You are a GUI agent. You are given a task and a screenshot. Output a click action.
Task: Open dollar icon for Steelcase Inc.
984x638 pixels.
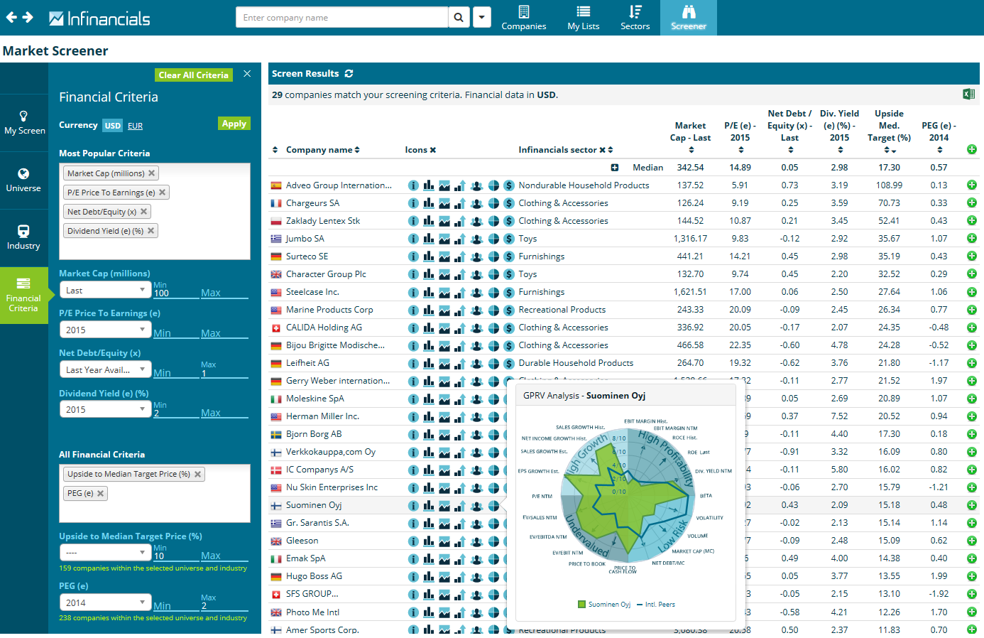509,292
